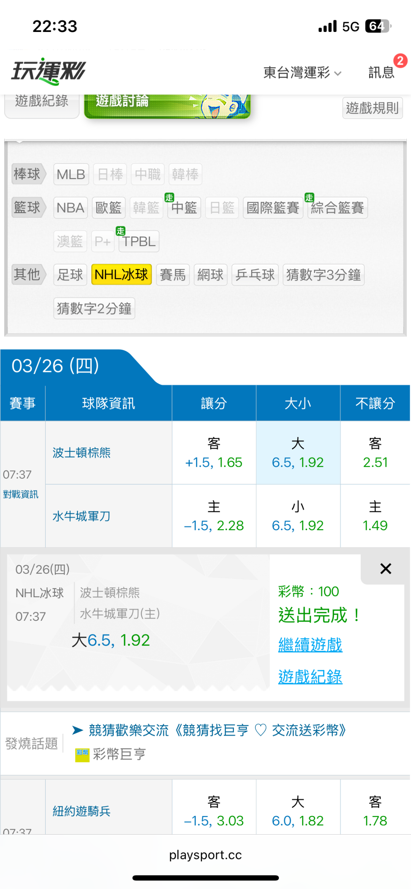Image resolution: width=411 pixels, height=889 pixels.
Task: Select 猜數字3分鐘 game category
Action: 323,275
